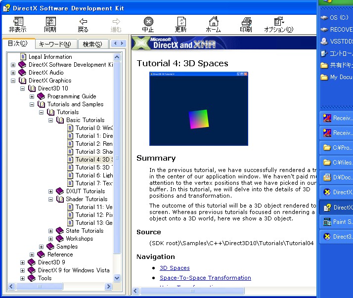Click the Hide (非表示) toolbar icon
Screen dimensions: 353x298
(x=17, y=24)
